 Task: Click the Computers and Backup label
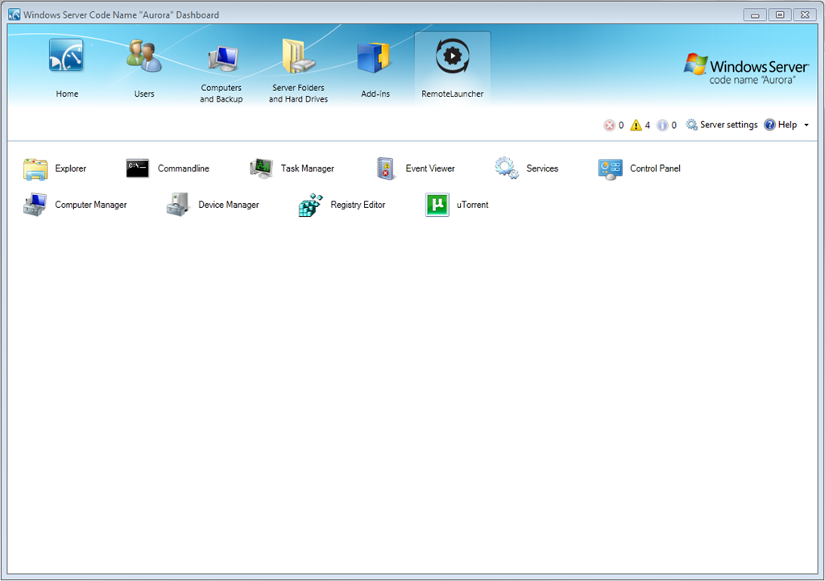pos(221,93)
